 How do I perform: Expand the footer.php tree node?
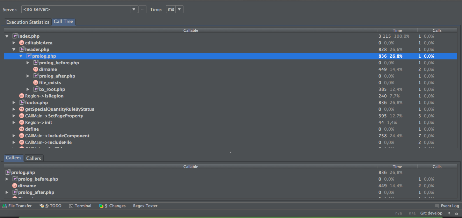tap(14, 102)
